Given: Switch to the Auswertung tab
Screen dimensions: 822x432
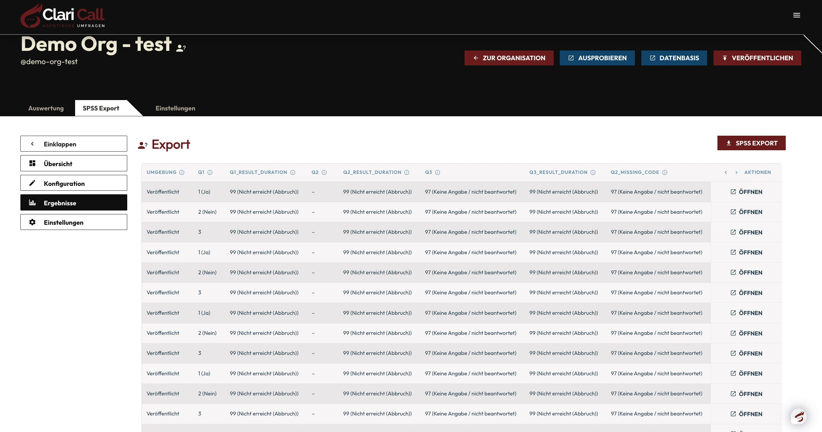Looking at the screenshot, I should coord(46,108).
